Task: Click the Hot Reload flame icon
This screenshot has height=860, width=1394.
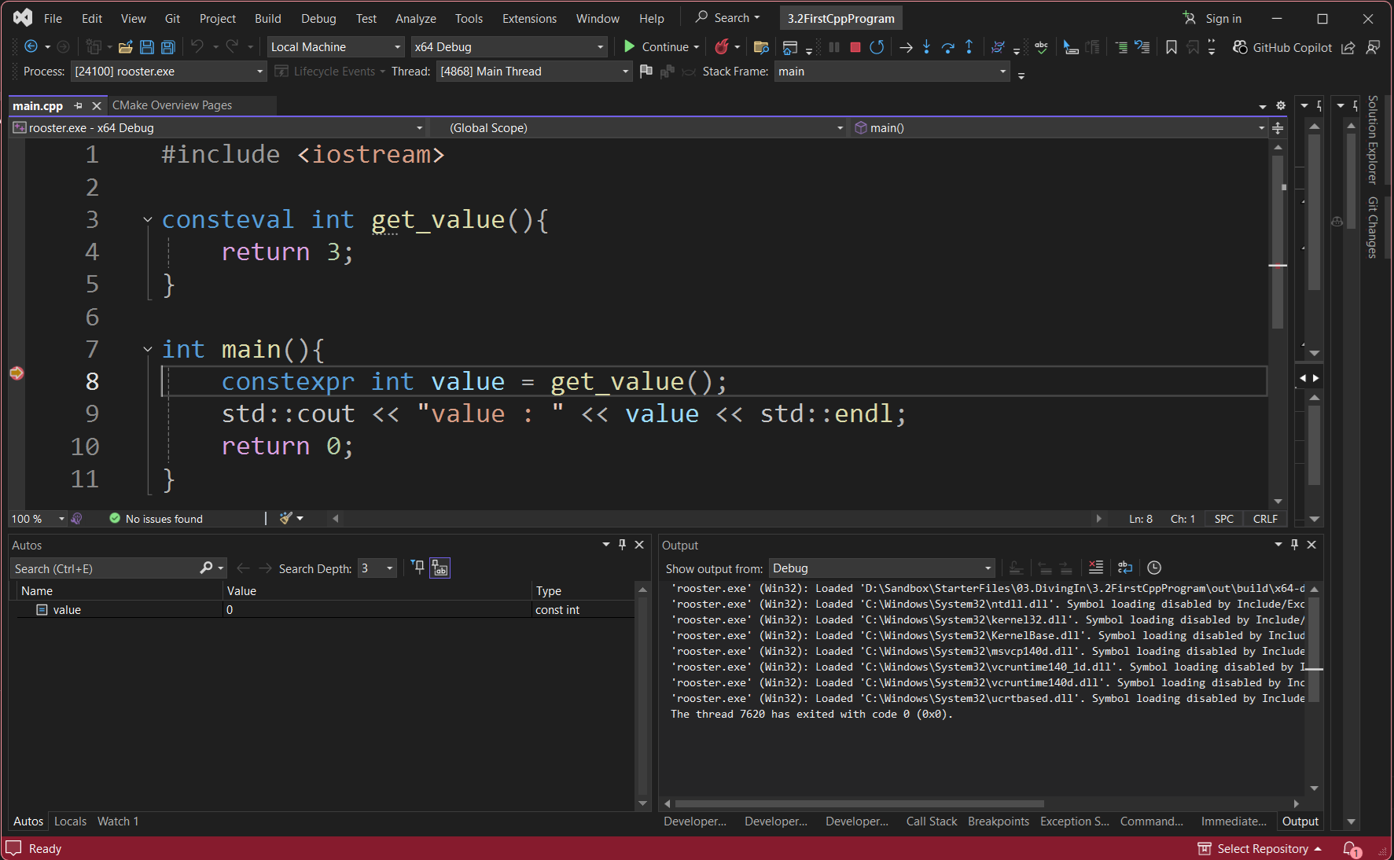Action: [721, 47]
